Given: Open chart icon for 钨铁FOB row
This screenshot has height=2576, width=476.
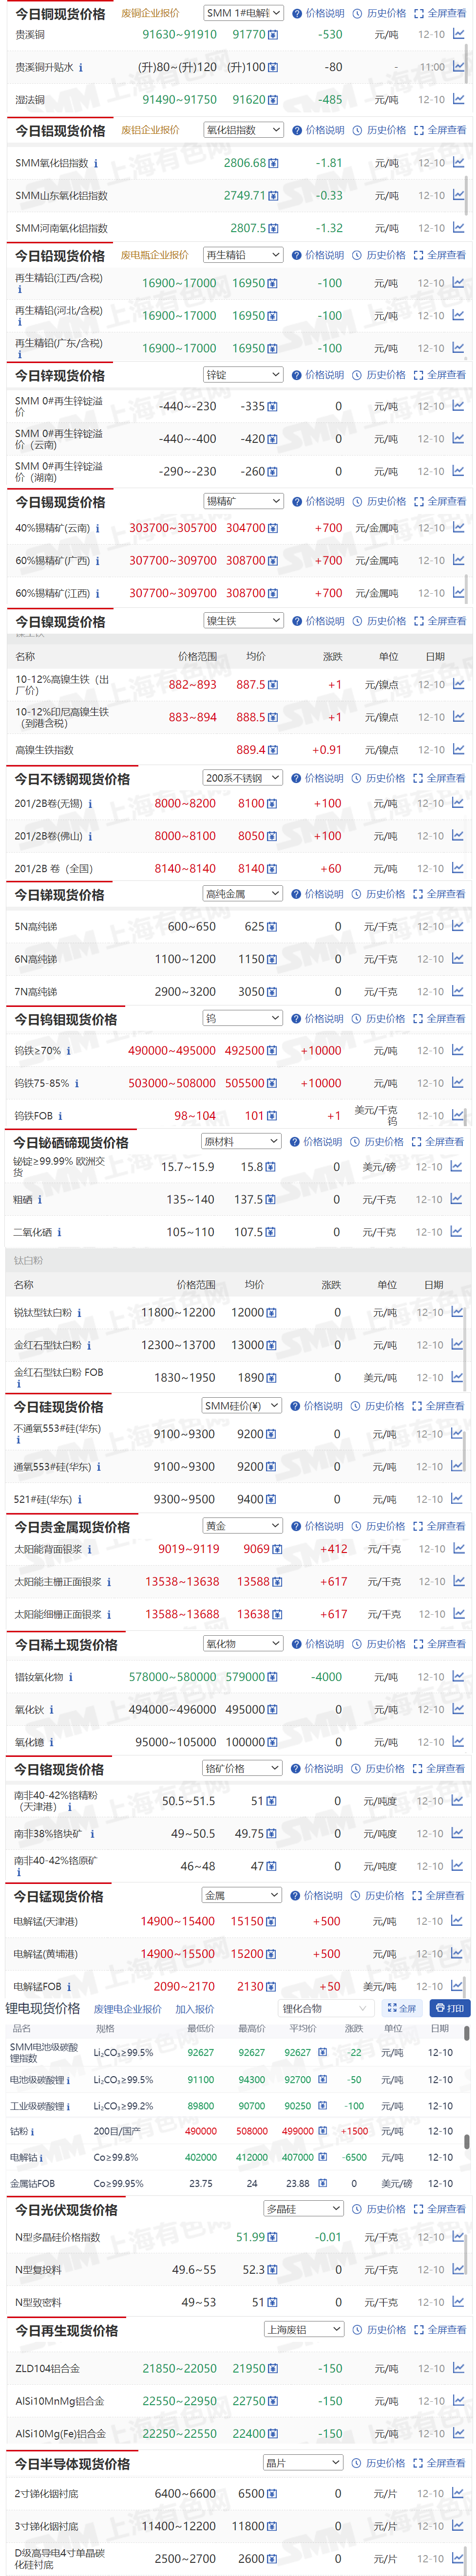Looking at the screenshot, I should pyautogui.click(x=458, y=1114).
